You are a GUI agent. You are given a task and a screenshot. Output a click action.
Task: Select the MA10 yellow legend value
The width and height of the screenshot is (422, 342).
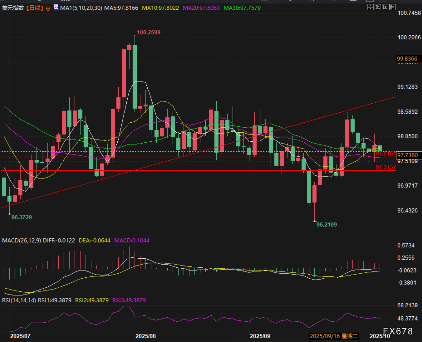click(160, 8)
